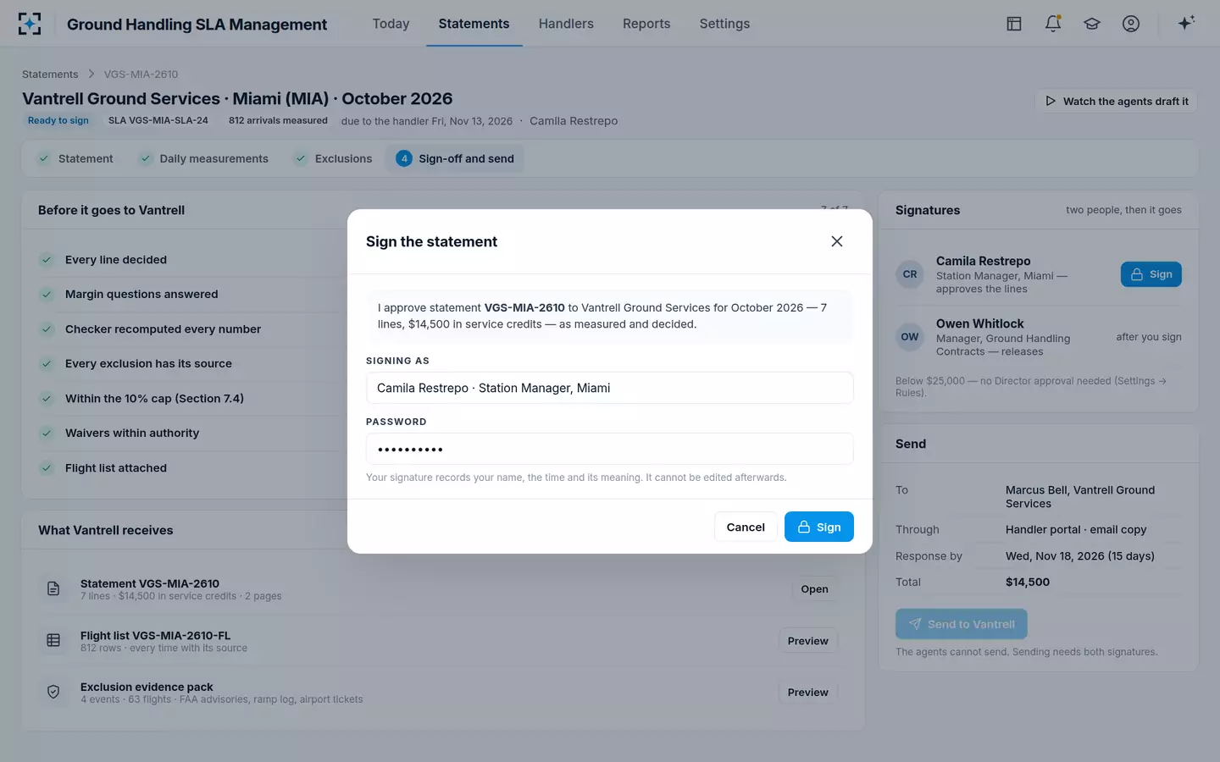Click Sign button in the dialog footer

tap(818, 527)
